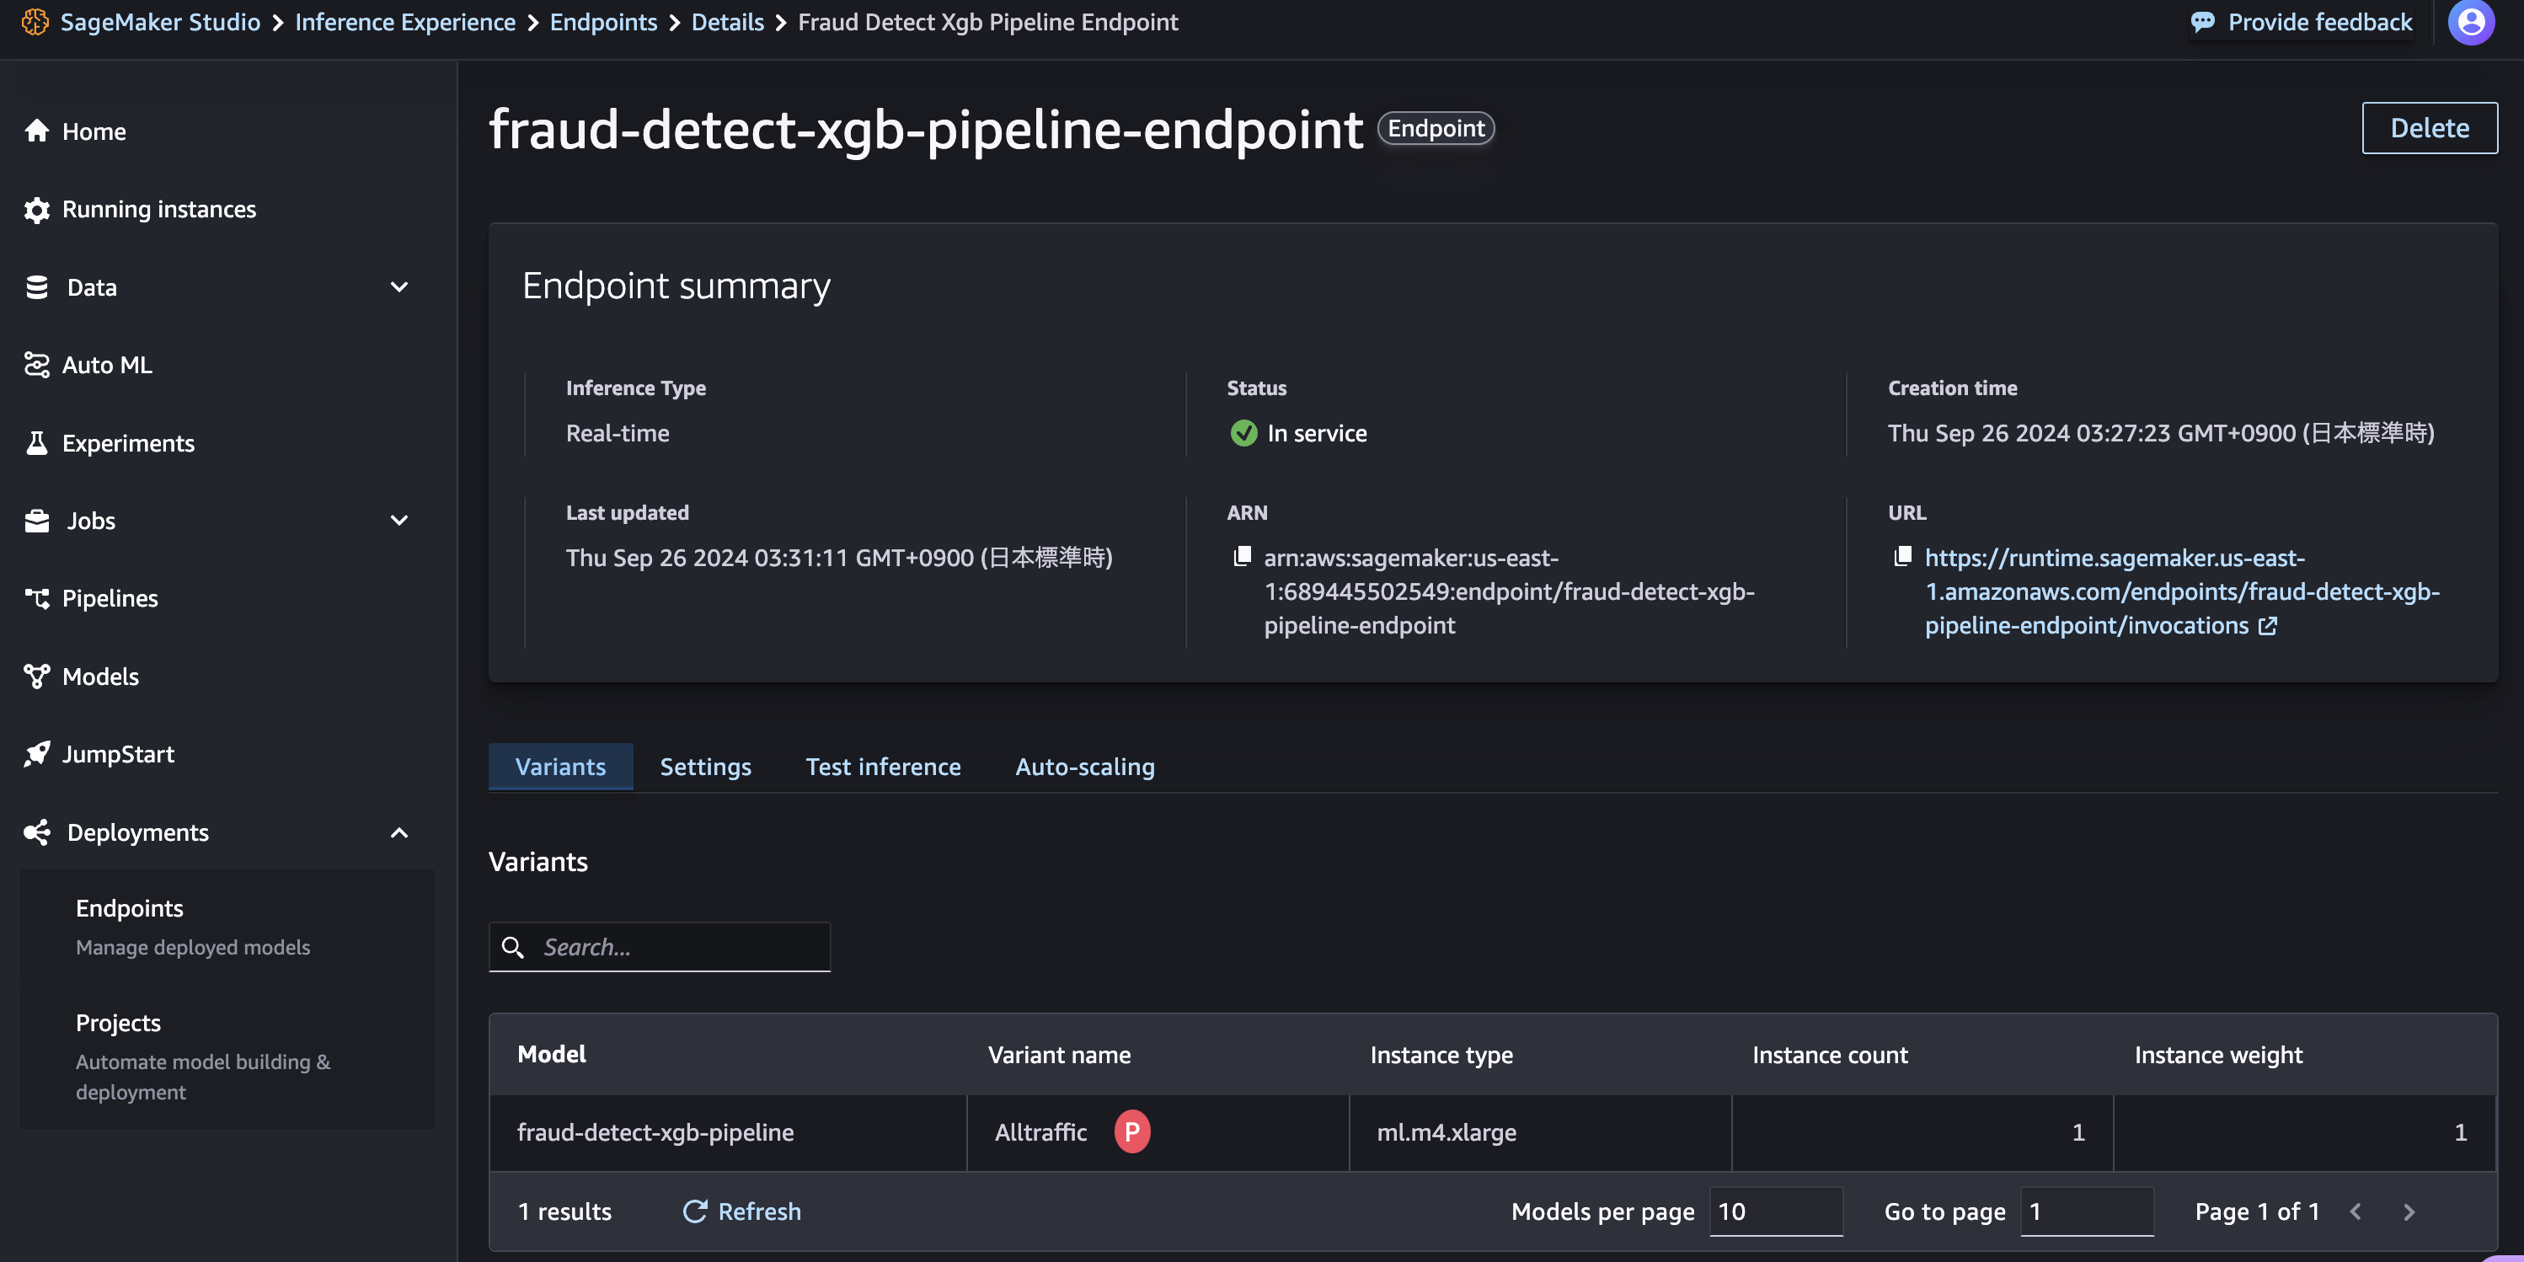Click the Delete endpoint button
This screenshot has width=2524, height=1262.
tap(2428, 128)
